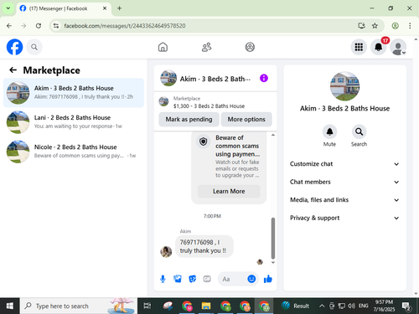Click the browser address bar URL
The height and width of the screenshot is (314, 419).
click(125, 26)
